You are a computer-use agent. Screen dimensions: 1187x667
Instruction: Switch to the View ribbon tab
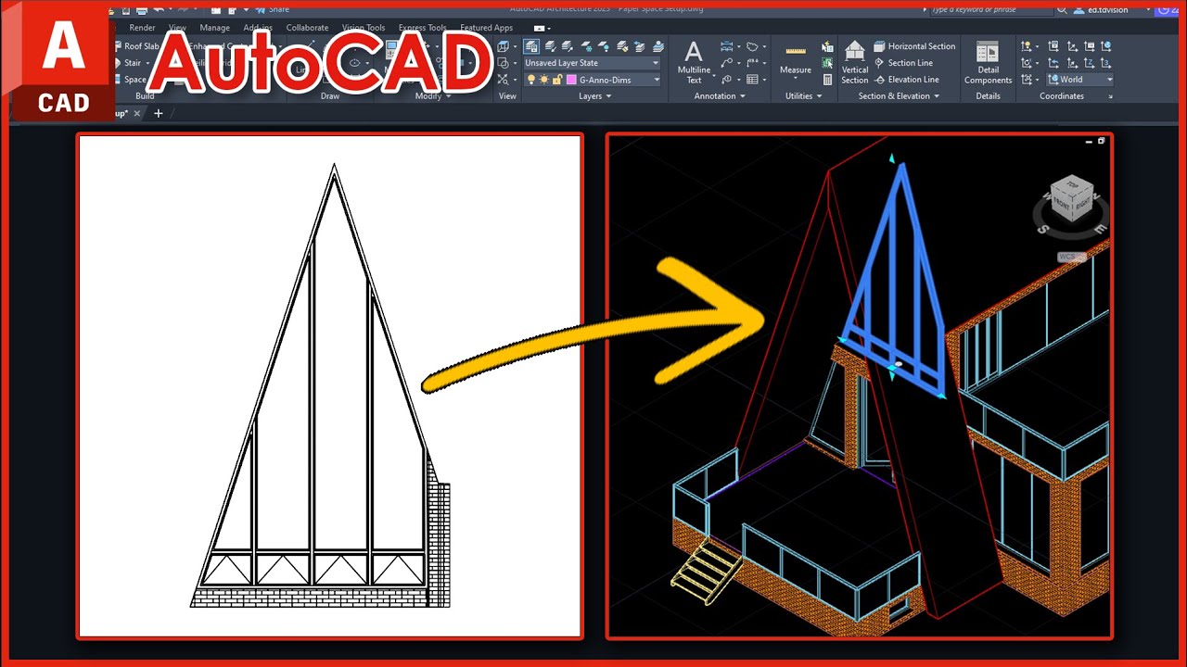pos(177,28)
